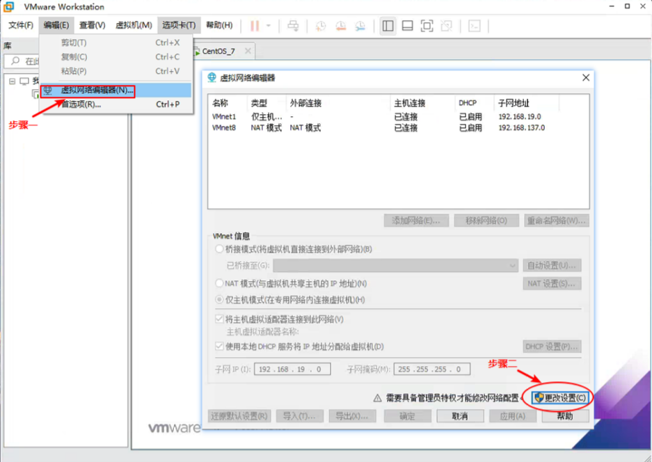This screenshot has width=652, height=462.
Task: Click the VMware Workstation title bar icon
Action: pos(9,7)
